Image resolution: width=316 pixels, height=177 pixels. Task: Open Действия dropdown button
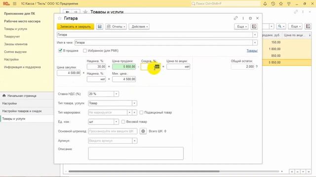pyautogui.click(x=139, y=27)
